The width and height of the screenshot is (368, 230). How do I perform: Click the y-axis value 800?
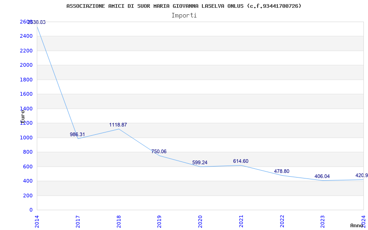pyautogui.click(x=28, y=152)
